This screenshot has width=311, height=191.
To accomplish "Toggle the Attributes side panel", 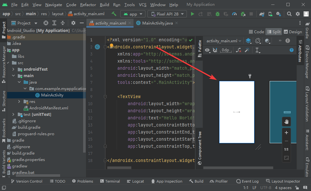I will pos(300,51).
